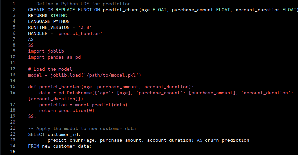Click the LANGUAGE PYTHON line
The image size is (298, 155).
(x=49, y=21)
